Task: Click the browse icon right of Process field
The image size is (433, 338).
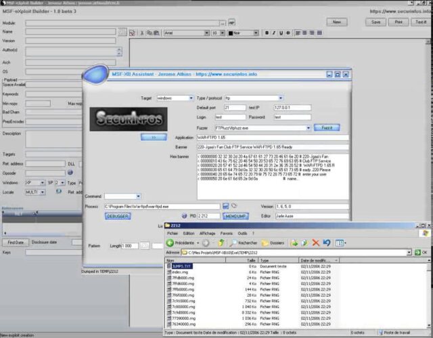Action: click(225, 206)
